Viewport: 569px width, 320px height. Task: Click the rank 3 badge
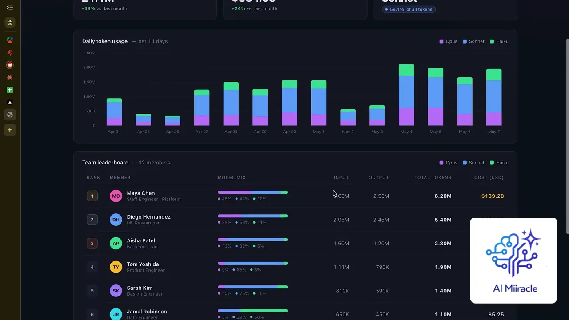tap(92, 244)
